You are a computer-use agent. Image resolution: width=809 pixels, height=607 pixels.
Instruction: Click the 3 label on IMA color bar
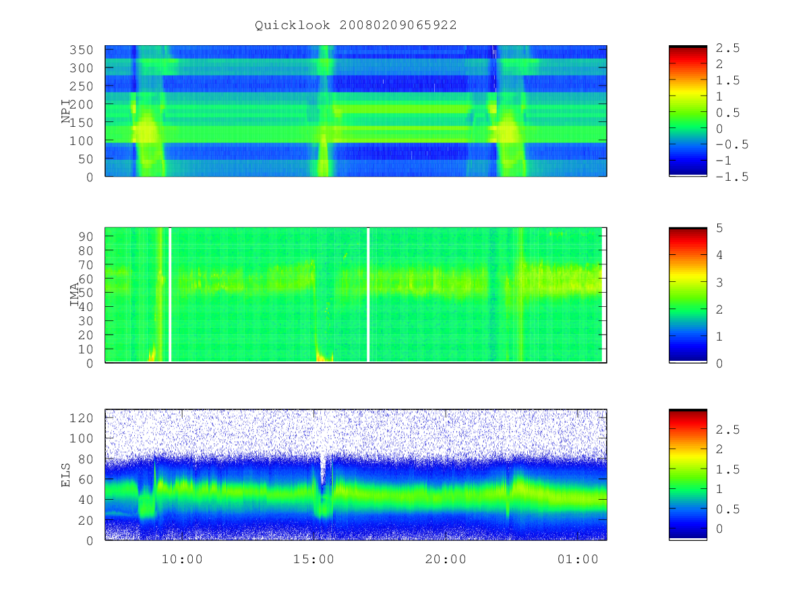point(719,282)
